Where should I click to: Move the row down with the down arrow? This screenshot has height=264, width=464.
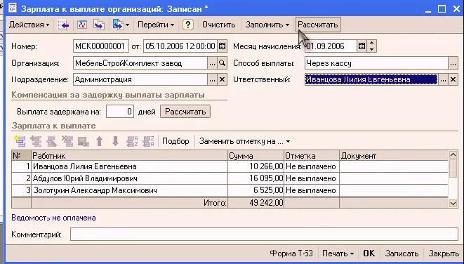pyautogui.click(x=115, y=141)
